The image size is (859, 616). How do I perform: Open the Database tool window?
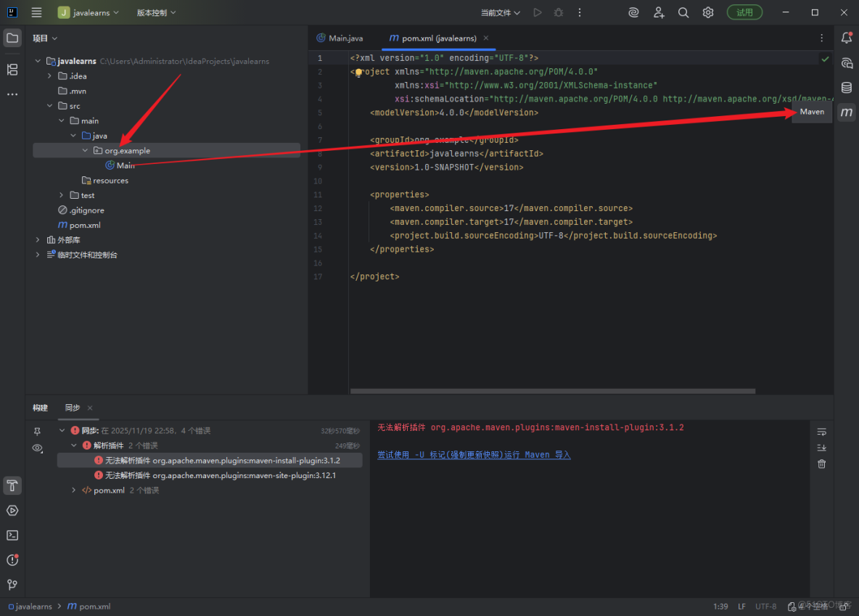[x=846, y=87]
